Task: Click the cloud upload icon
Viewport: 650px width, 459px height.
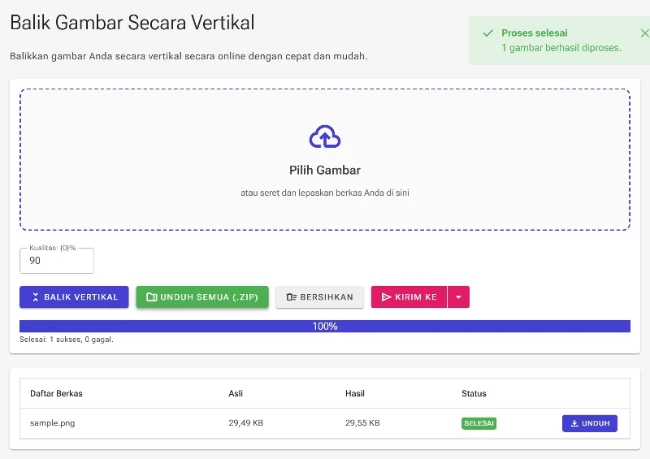Action: [325, 136]
